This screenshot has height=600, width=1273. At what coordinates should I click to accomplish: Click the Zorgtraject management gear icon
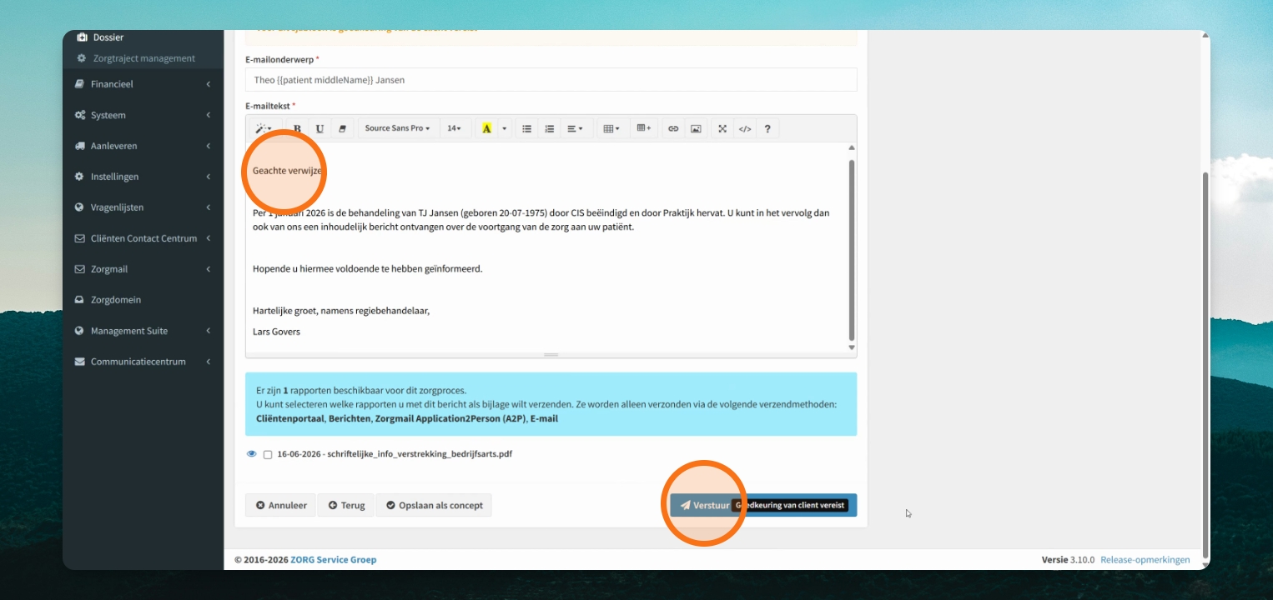point(82,58)
